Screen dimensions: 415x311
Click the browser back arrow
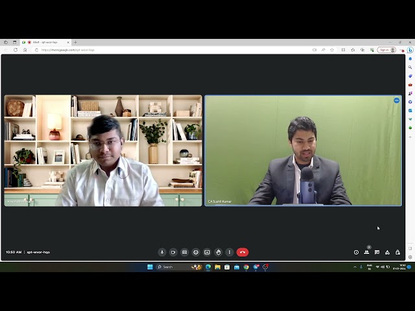click(x=6, y=50)
